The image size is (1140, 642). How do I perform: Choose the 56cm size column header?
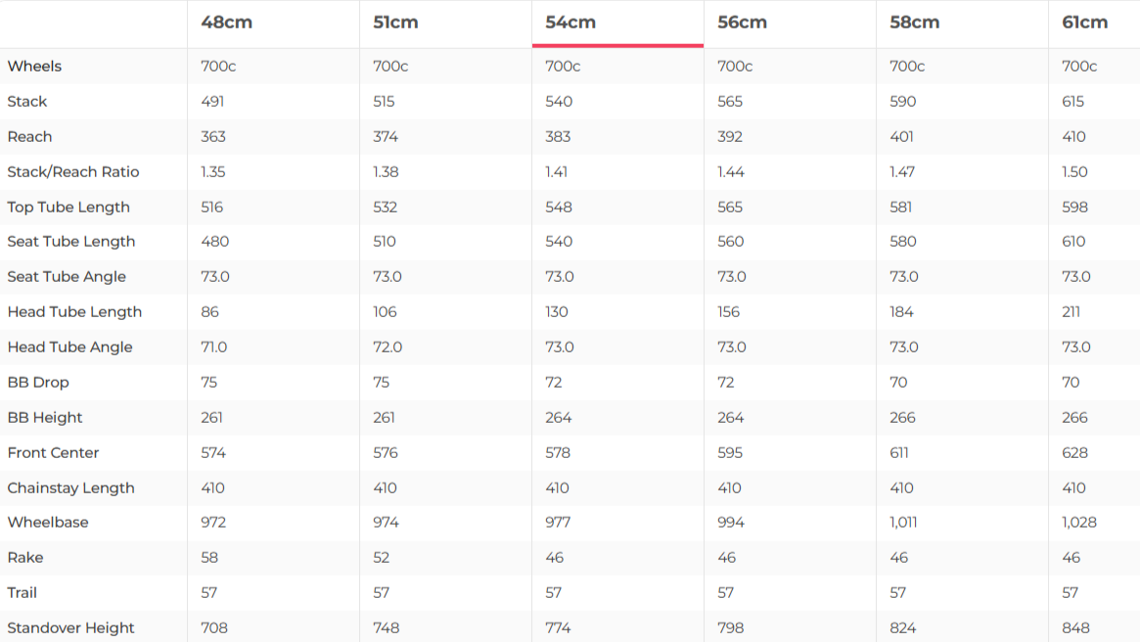pyautogui.click(x=742, y=23)
